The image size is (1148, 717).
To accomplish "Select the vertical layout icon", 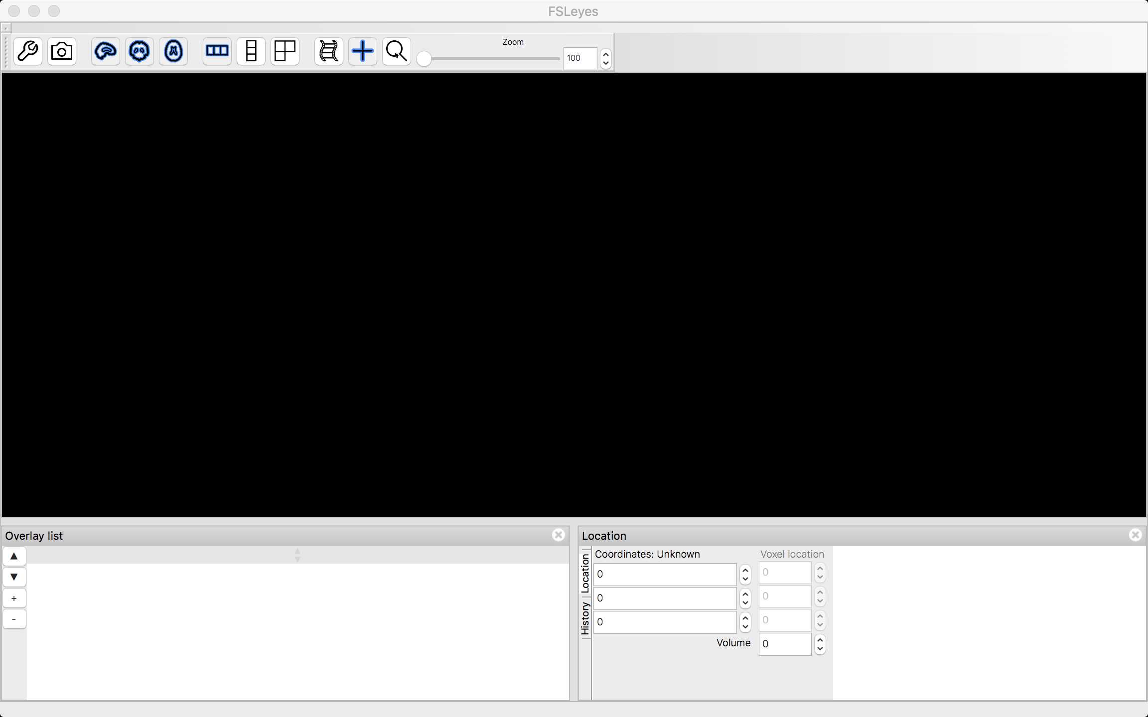I will click(x=251, y=51).
